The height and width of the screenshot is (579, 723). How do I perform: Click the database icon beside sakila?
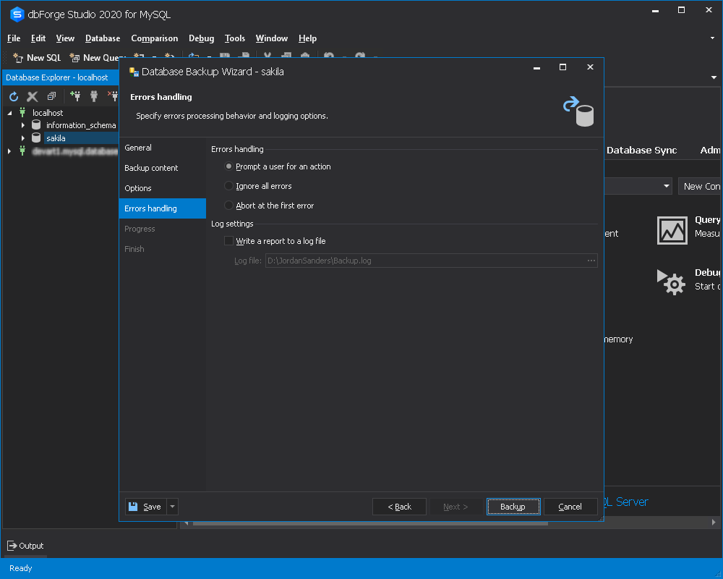coord(36,138)
